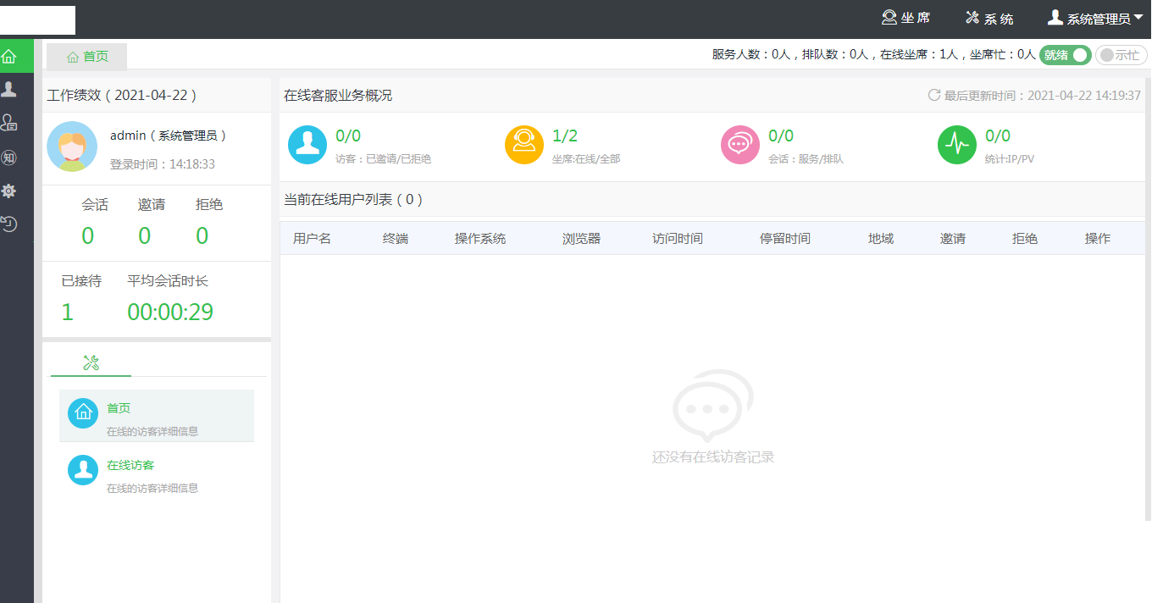1163x603 pixels.
Task: Click the gear settings icon in the sidebar
Action: [9, 191]
